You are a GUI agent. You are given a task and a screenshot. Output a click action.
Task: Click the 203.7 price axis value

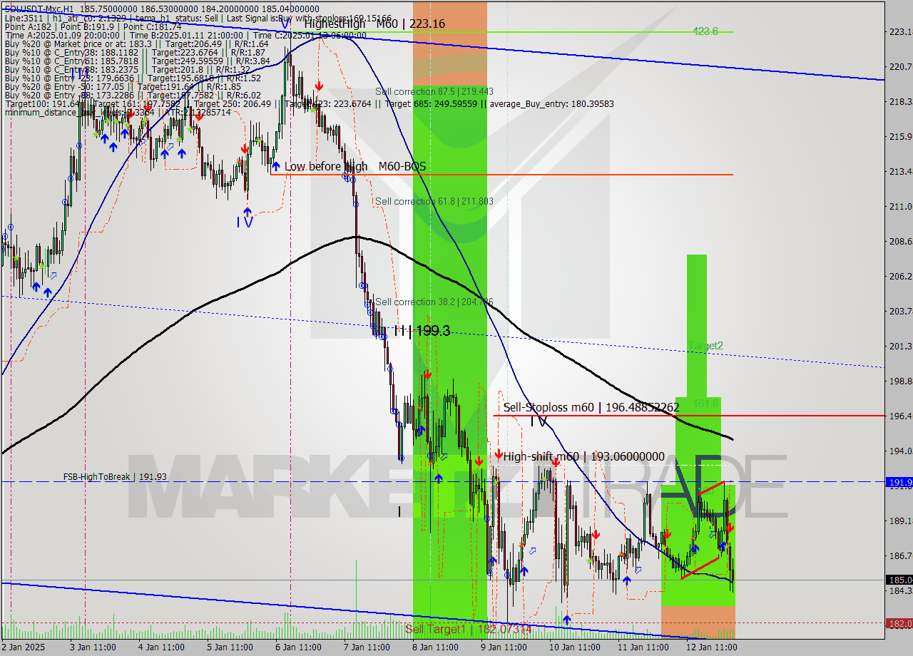point(900,311)
